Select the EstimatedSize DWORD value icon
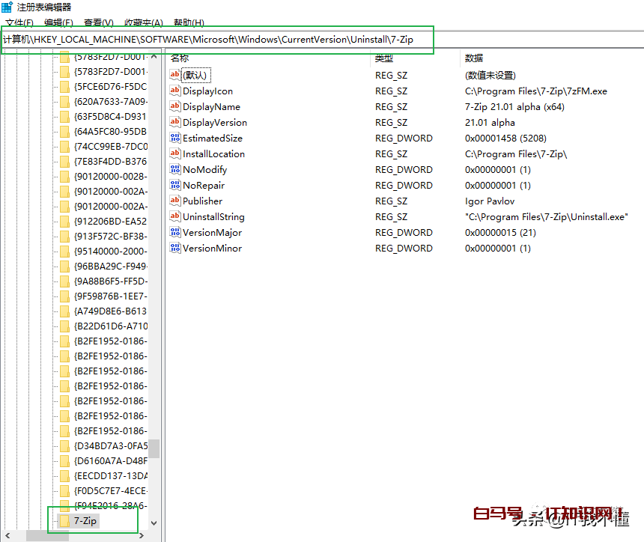The image size is (644, 542). pyautogui.click(x=175, y=138)
